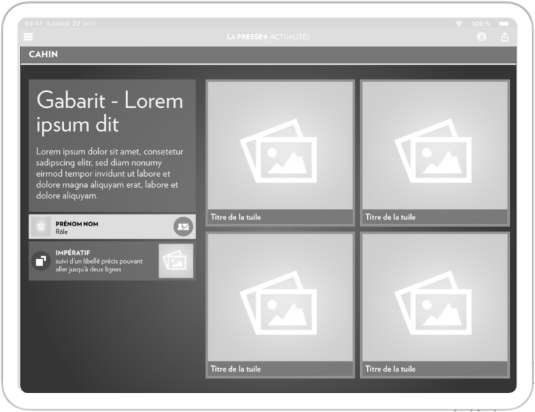Tap the La Presse+ Actualités title

click(x=268, y=37)
